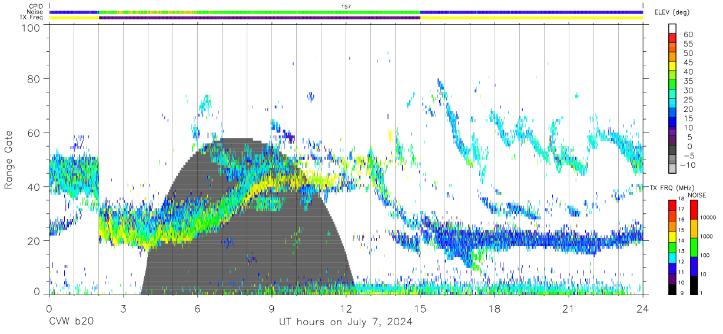Click the 15 label on ELEV colorbar
This screenshot has height=334, width=723.
(687, 118)
